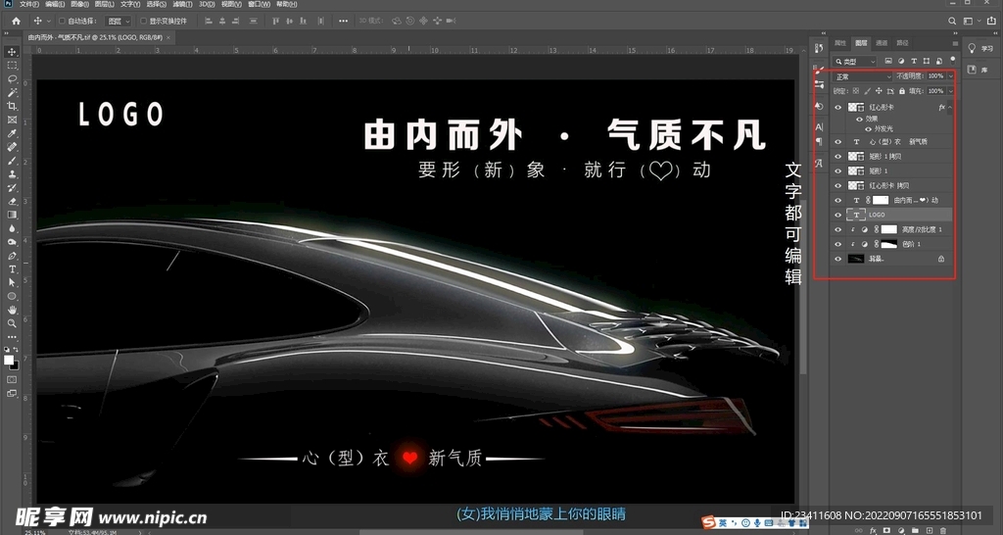Click the lock all icon in Layers panel
The height and width of the screenshot is (535, 1003).
(902, 91)
